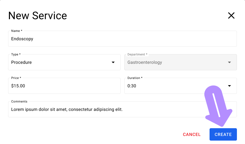Click the Price field label
245x144 pixels.
click(16, 78)
